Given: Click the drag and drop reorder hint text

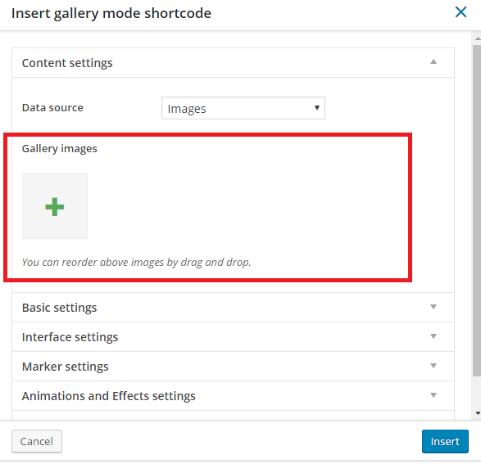Looking at the screenshot, I should (x=137, y=262).
